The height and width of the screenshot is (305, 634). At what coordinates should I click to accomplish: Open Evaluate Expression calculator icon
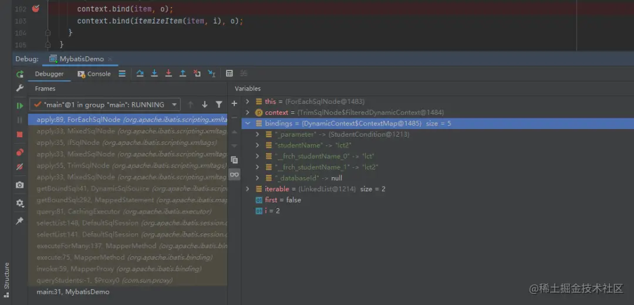pos(230,73)
